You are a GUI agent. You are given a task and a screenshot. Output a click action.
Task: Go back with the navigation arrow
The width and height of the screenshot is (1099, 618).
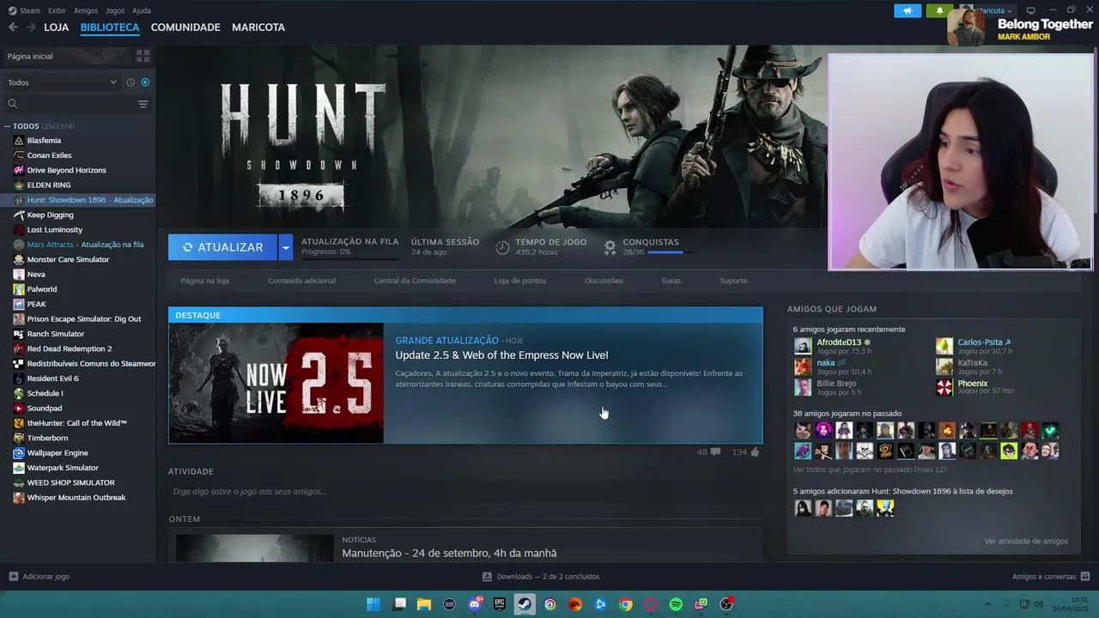13,27
